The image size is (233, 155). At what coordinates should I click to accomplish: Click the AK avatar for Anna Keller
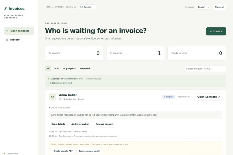click(x=52, y=97)
